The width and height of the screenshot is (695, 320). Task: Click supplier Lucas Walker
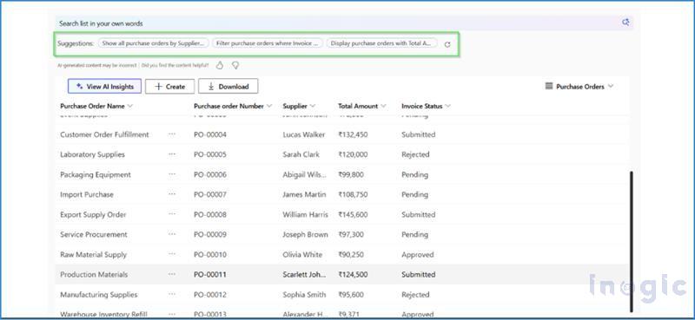pyautogui.click(x=304, y=134)
